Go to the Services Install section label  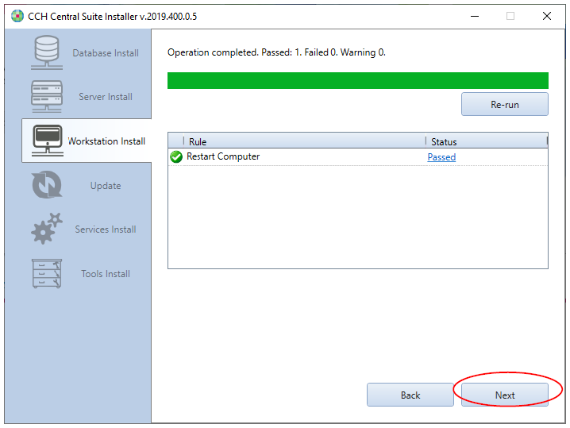106,229
